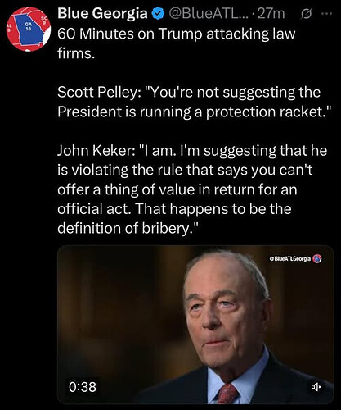Open the Grok slashed-circle icon
Screen dimensions: 341x410
[x=306, y=14]
